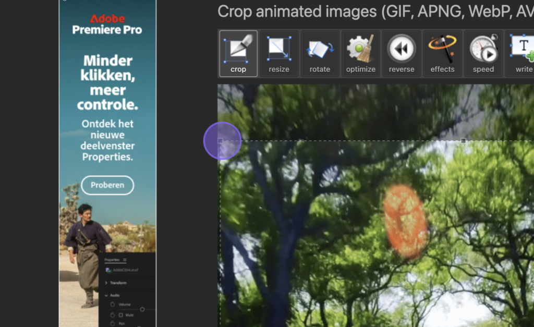Open the reverse tool

[402, 54]
